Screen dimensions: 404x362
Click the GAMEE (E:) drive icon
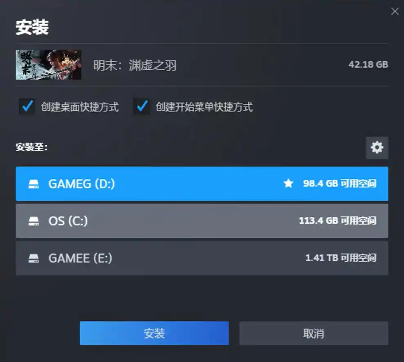click(x=34, y=258)
